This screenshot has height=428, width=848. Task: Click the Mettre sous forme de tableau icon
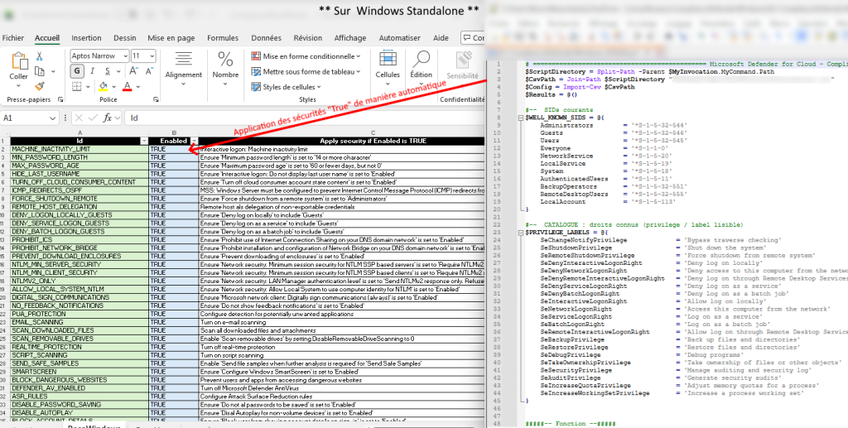[x=256, y=71]
